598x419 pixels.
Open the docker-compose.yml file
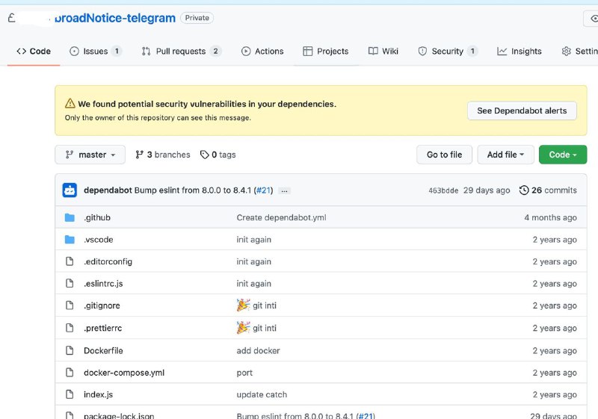[124, 373]
